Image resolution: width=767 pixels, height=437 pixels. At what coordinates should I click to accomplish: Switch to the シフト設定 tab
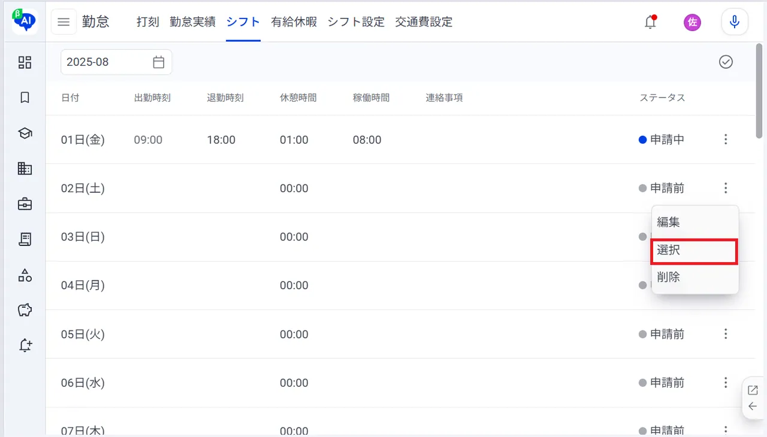(x=356, y=22)
